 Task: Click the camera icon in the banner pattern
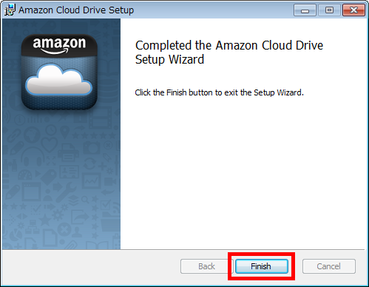(x=91, y=148)
